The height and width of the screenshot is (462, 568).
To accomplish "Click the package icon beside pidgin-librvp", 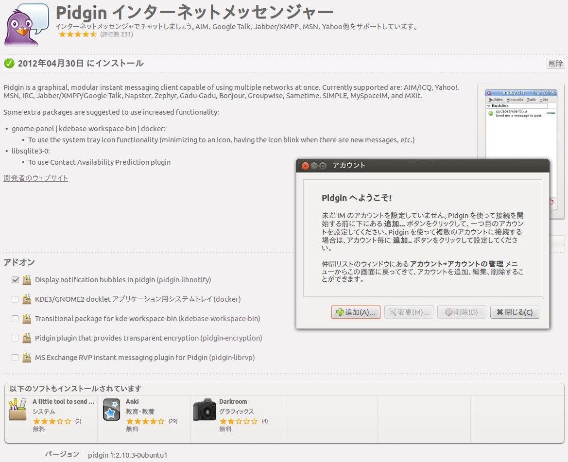I will click(26, 358).
